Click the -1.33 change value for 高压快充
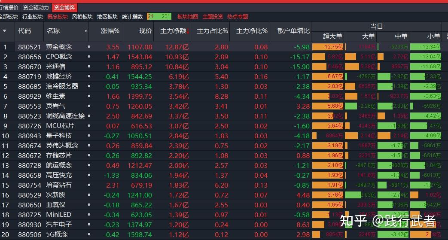This screenshot has height=240, width=448. pos(111,175)
